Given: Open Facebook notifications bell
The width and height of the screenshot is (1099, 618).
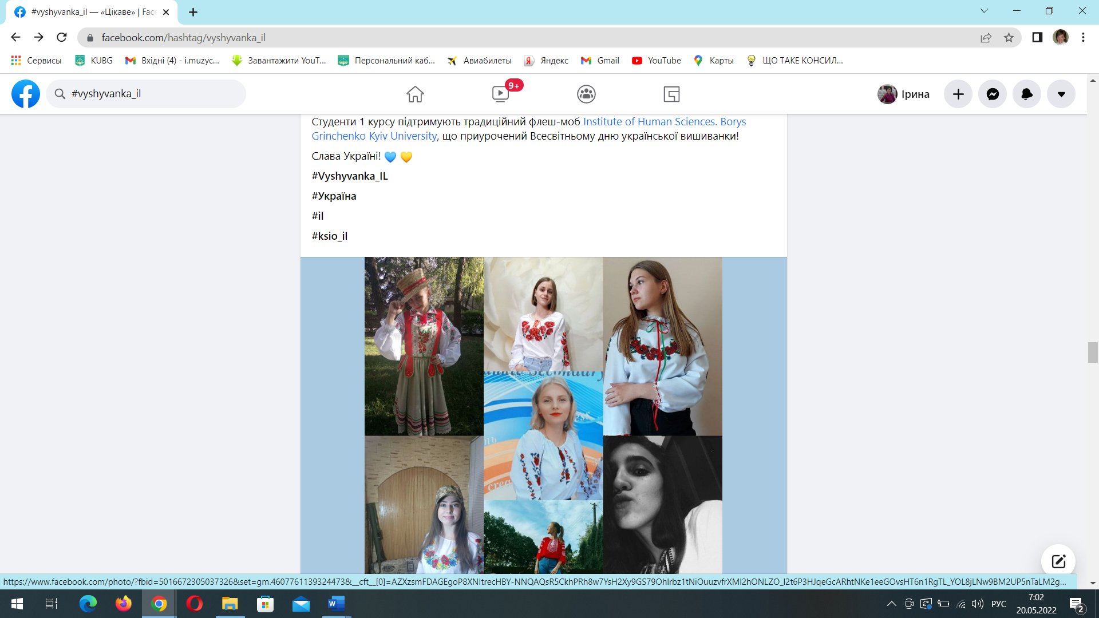Looking at the screenshot, I should coord(1027,94).
